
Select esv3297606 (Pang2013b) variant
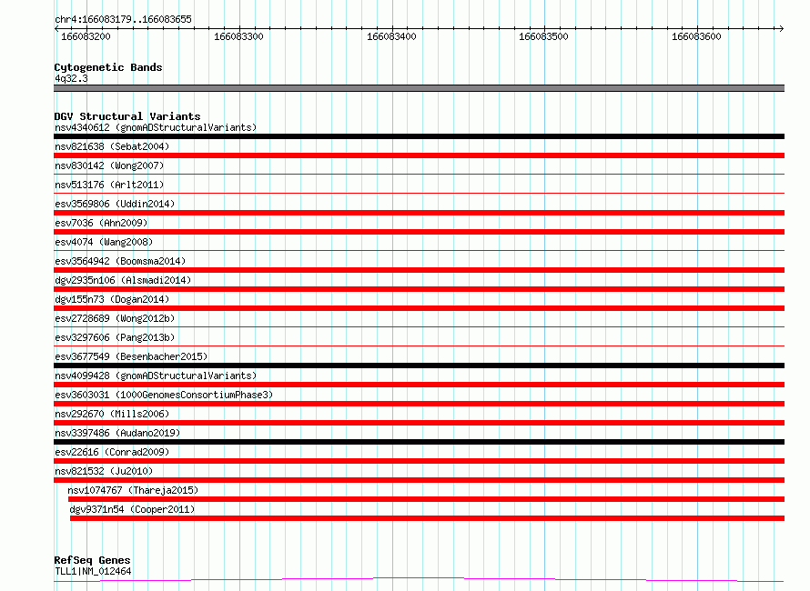115,337
